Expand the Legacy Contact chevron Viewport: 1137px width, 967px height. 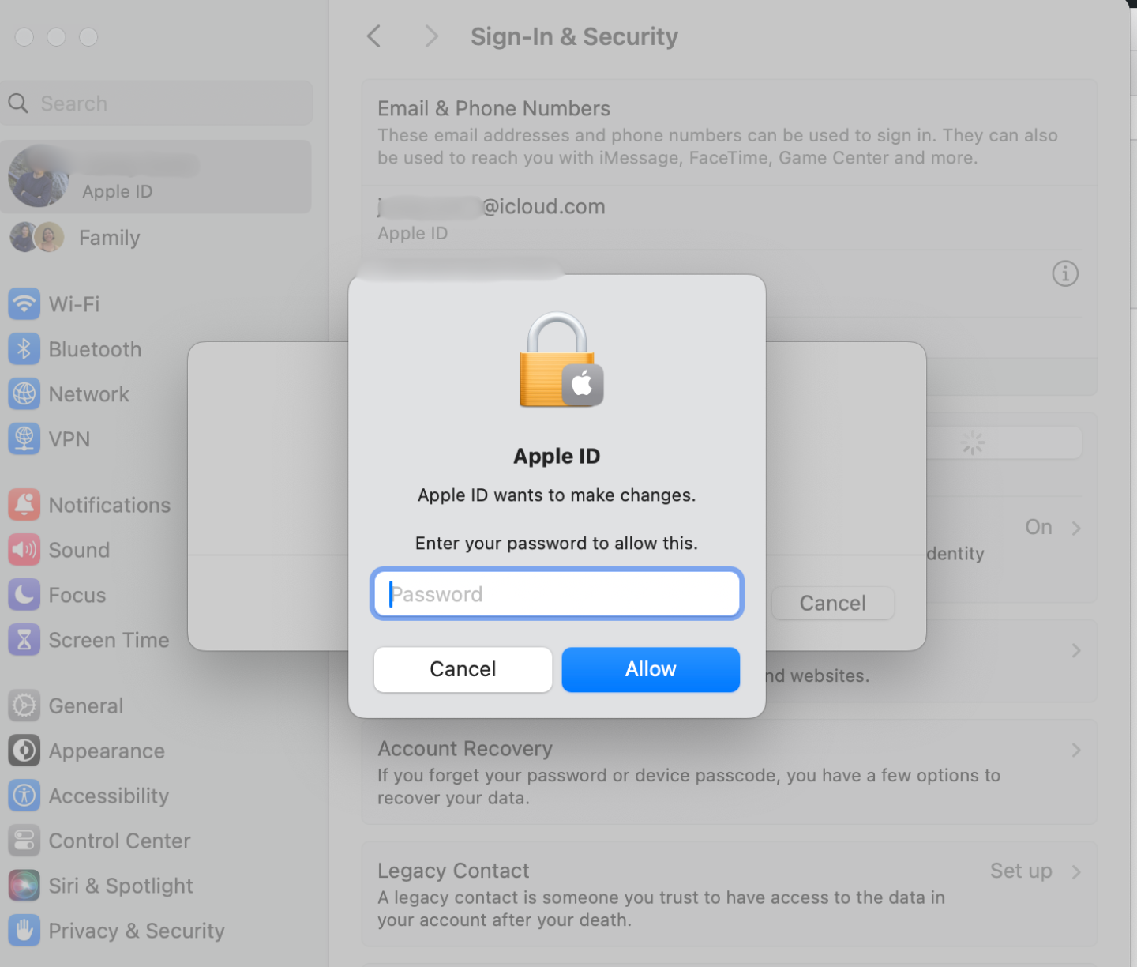click(1076, 871)
